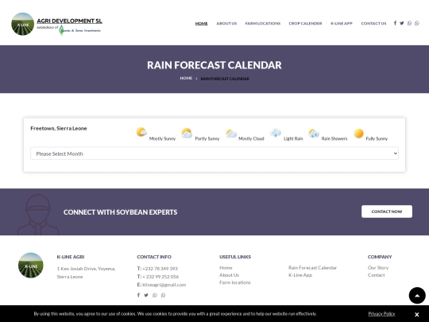Click the Company footer heading
Screen dimensions: 429x322
click(380, 257)
